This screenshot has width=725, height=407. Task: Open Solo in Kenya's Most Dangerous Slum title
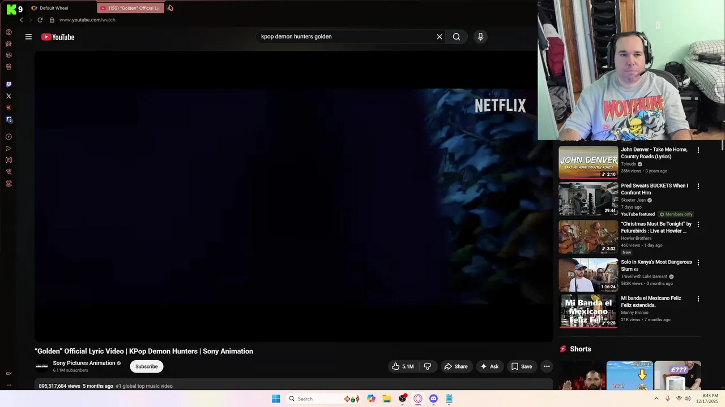tap(656, 266)
